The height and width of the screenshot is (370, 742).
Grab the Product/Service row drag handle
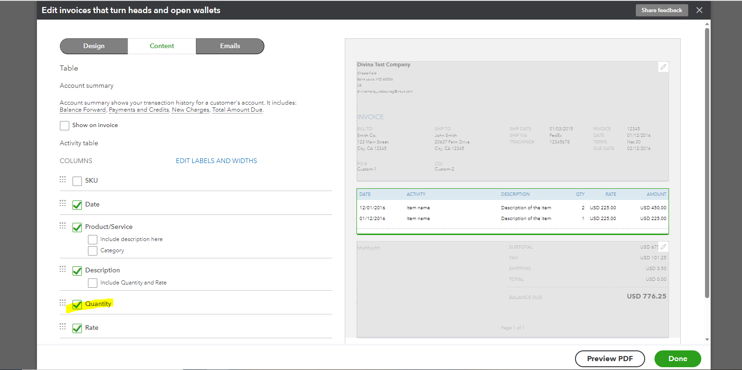coord(63,226)
